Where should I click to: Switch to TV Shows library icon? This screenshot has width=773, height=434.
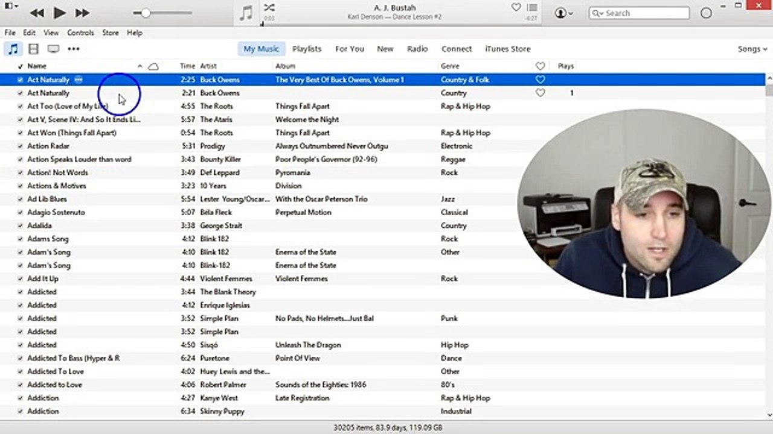[54, 49]
